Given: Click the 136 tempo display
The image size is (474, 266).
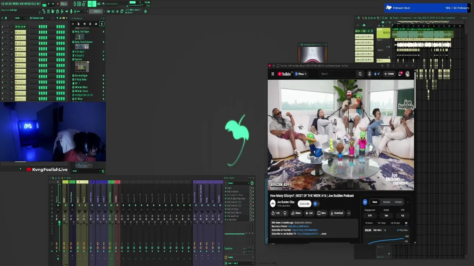Looking at the screenshot, I should click(x=64, y=4).
